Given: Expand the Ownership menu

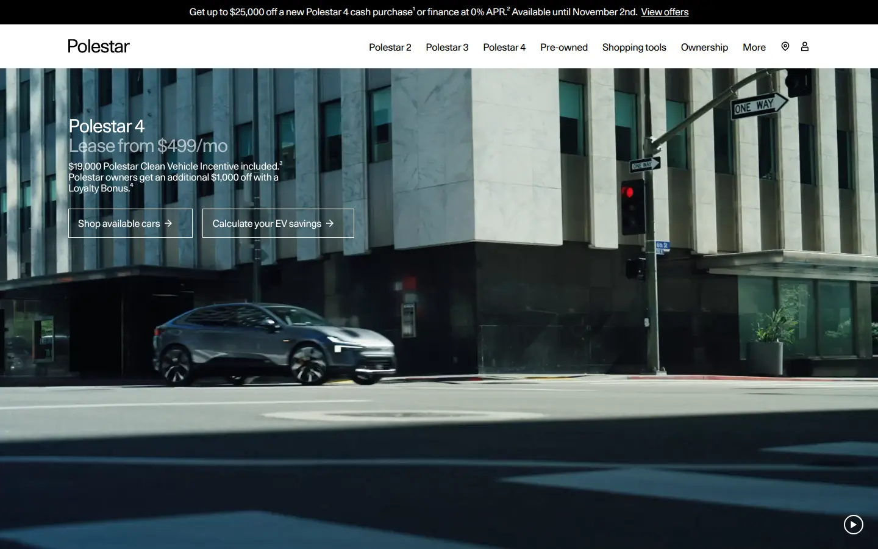Looking at the screenshot, I should 704,48.
